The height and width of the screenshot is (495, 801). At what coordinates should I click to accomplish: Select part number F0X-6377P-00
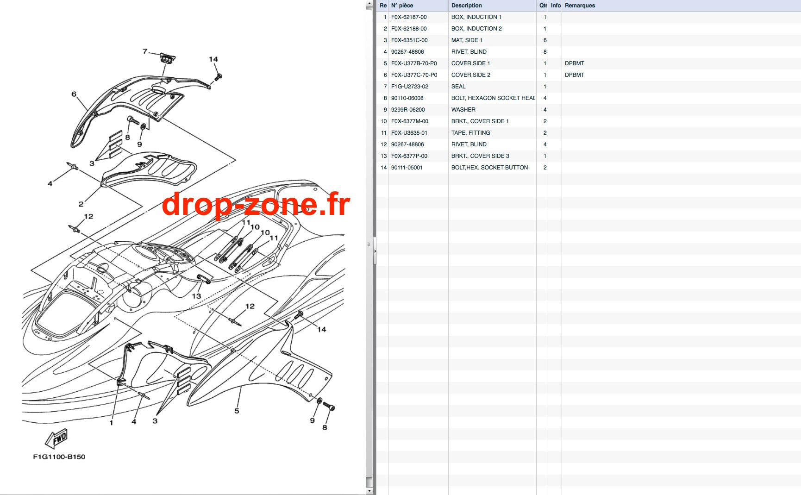click(x=409, y=156)
